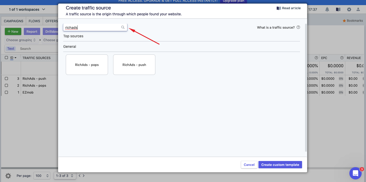Tick the checkbox for EZmob row
This screenshot has height=182, width=366.
tap(6, 92)
